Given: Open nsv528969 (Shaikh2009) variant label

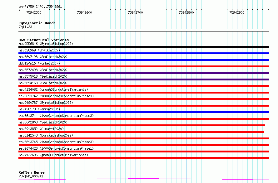Looking at the screenshot, I should click(39, 50).
